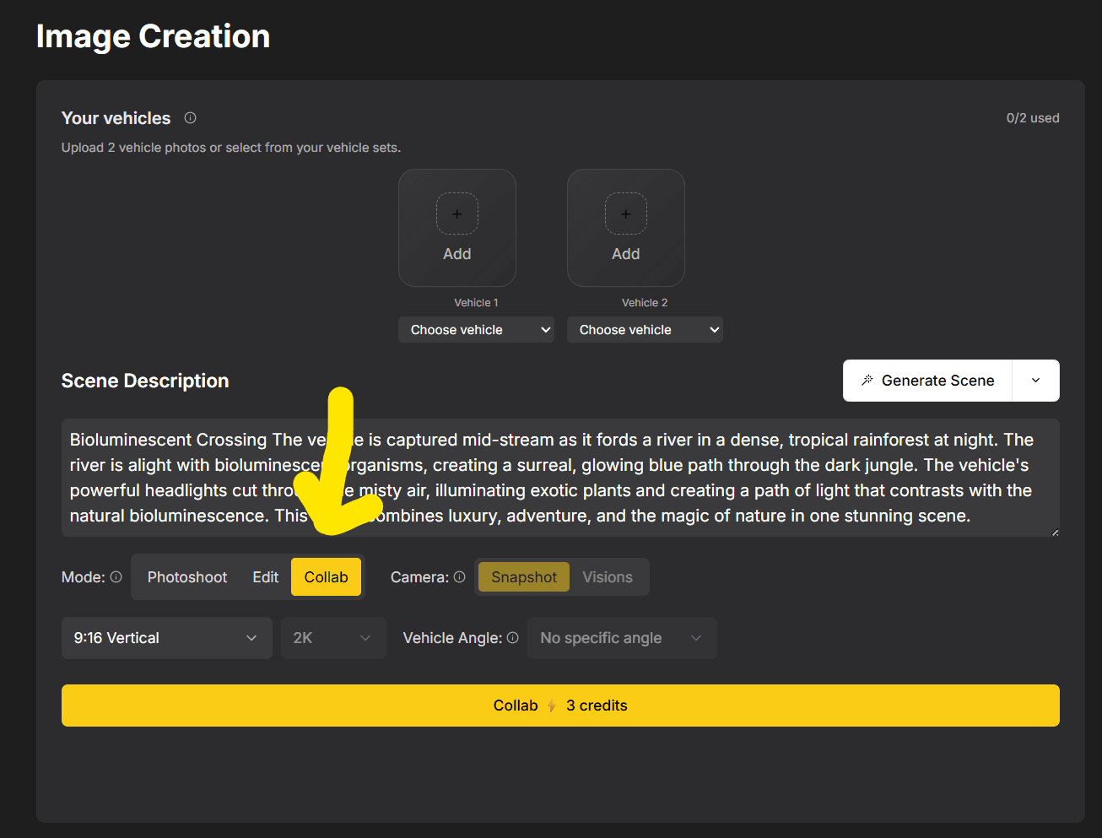
Task: Click the magic wand icon on Generate Scene
Action: [868, 380]
